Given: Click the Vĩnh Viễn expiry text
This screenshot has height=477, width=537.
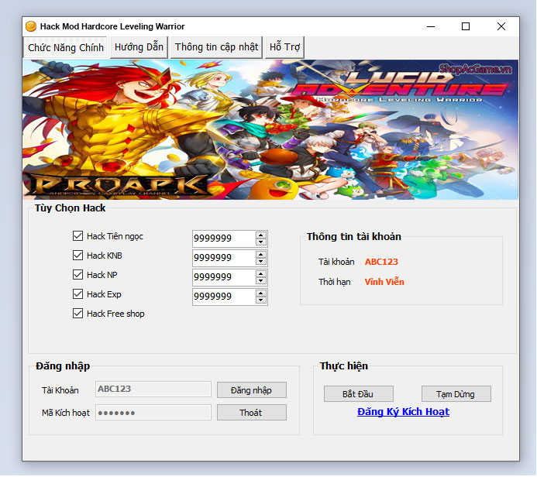Looking at the screenshot, I should 384,282.
